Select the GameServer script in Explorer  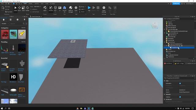point(173,35)
